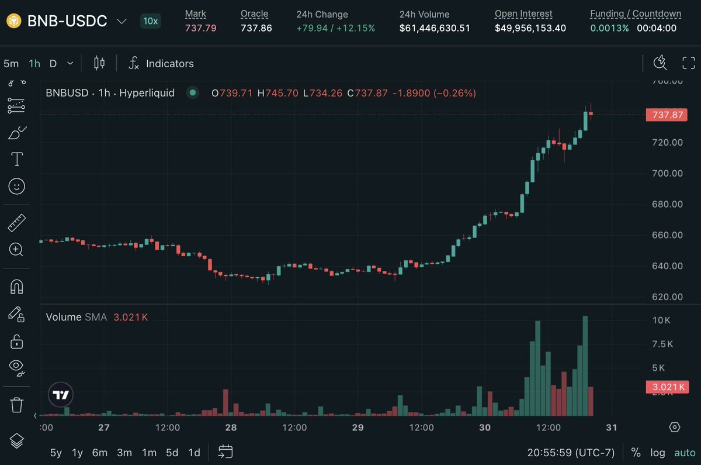Click the BNB coin logo icon
701x465 pixels.
[x=13, y=21]
